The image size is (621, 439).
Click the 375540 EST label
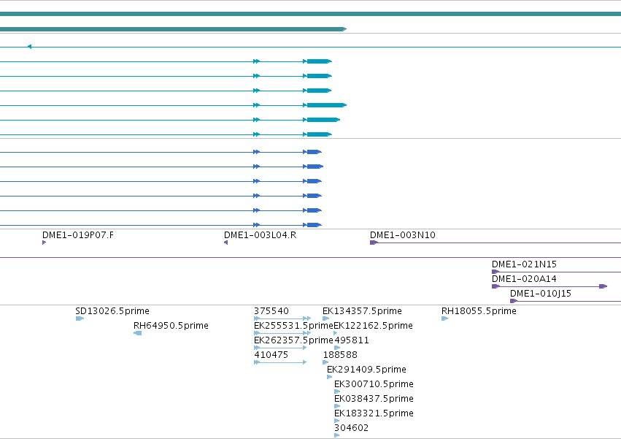(271, 311)
